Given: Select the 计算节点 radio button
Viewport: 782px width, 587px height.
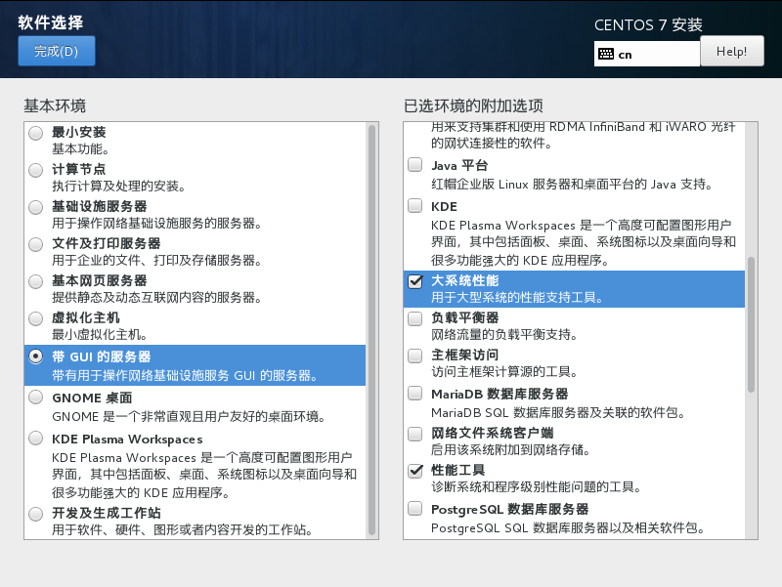Looking at the screenshot, I should pyautogui.click(x=36, y=170).
